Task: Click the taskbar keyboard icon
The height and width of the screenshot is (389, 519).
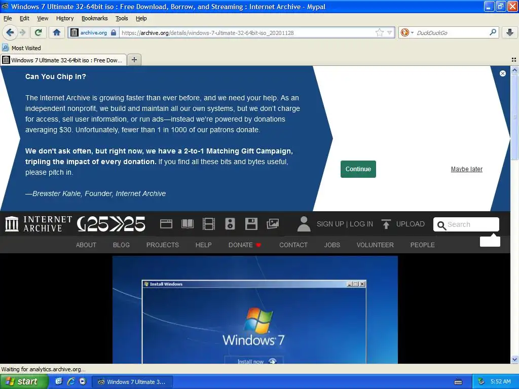Action: 458,382
